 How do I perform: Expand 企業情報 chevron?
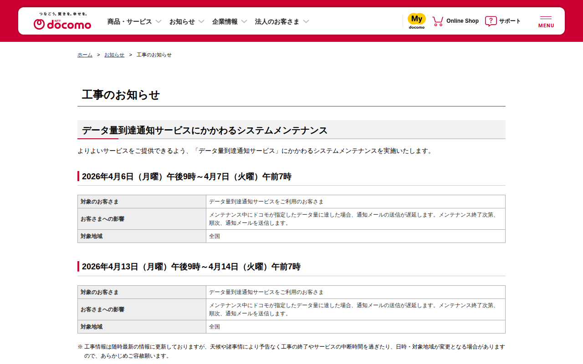[244, 21]
